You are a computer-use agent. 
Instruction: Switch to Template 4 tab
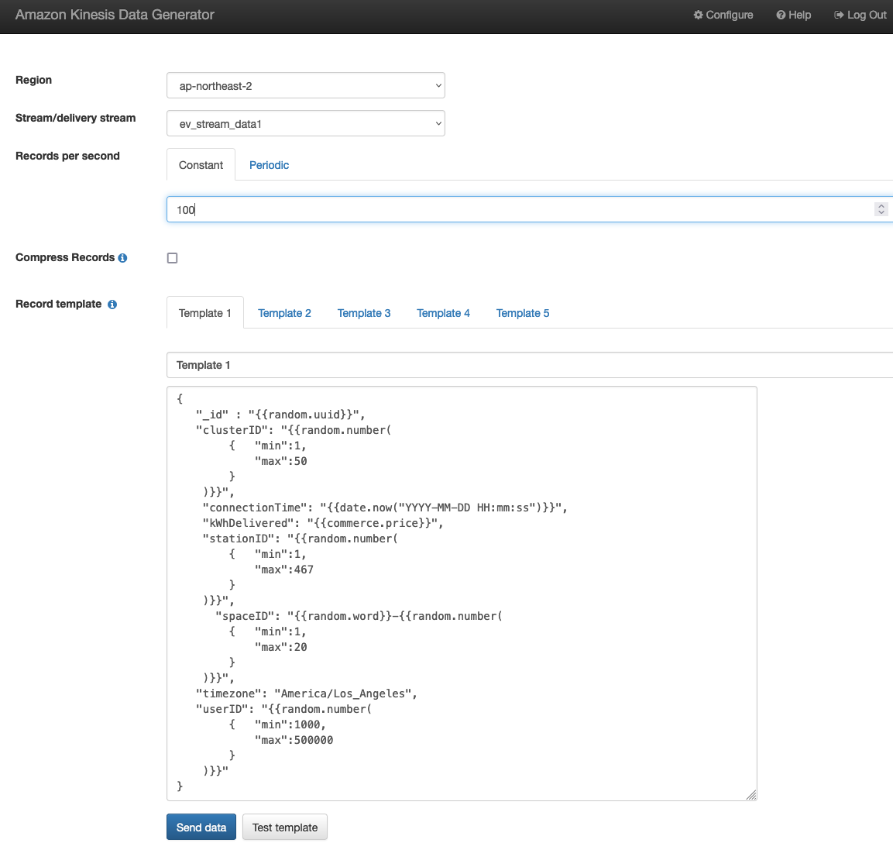pos(443,313)
